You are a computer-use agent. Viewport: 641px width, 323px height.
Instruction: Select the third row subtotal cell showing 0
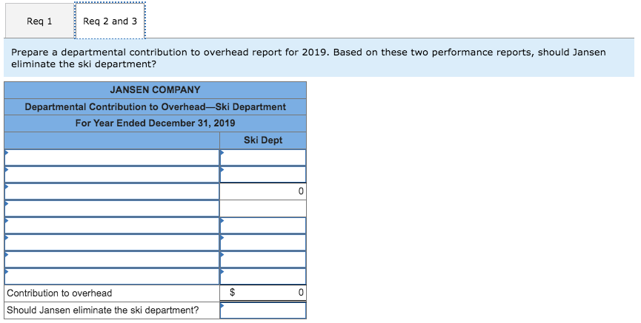point(263,191)
